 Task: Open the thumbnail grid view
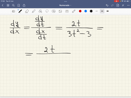(x=8, y=5)
